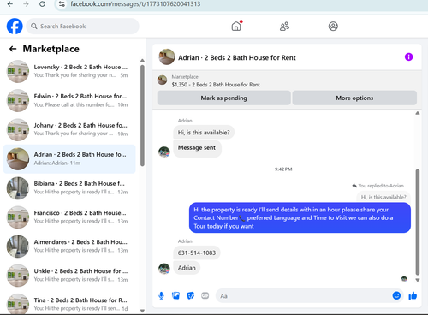This screenshot has height=315, width=428.
Task: Click listing thumbnail beside $1,350
Action: pos(162,80)
